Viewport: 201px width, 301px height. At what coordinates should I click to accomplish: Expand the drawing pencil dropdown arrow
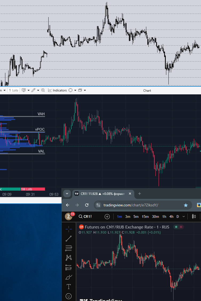pyautogui.click(x=38, y=90)
